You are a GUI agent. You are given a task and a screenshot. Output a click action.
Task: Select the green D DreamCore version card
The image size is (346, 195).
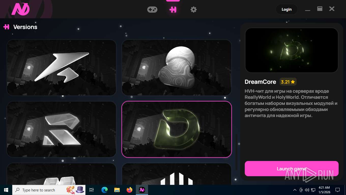pyautogui.click(x=177, y=129)
